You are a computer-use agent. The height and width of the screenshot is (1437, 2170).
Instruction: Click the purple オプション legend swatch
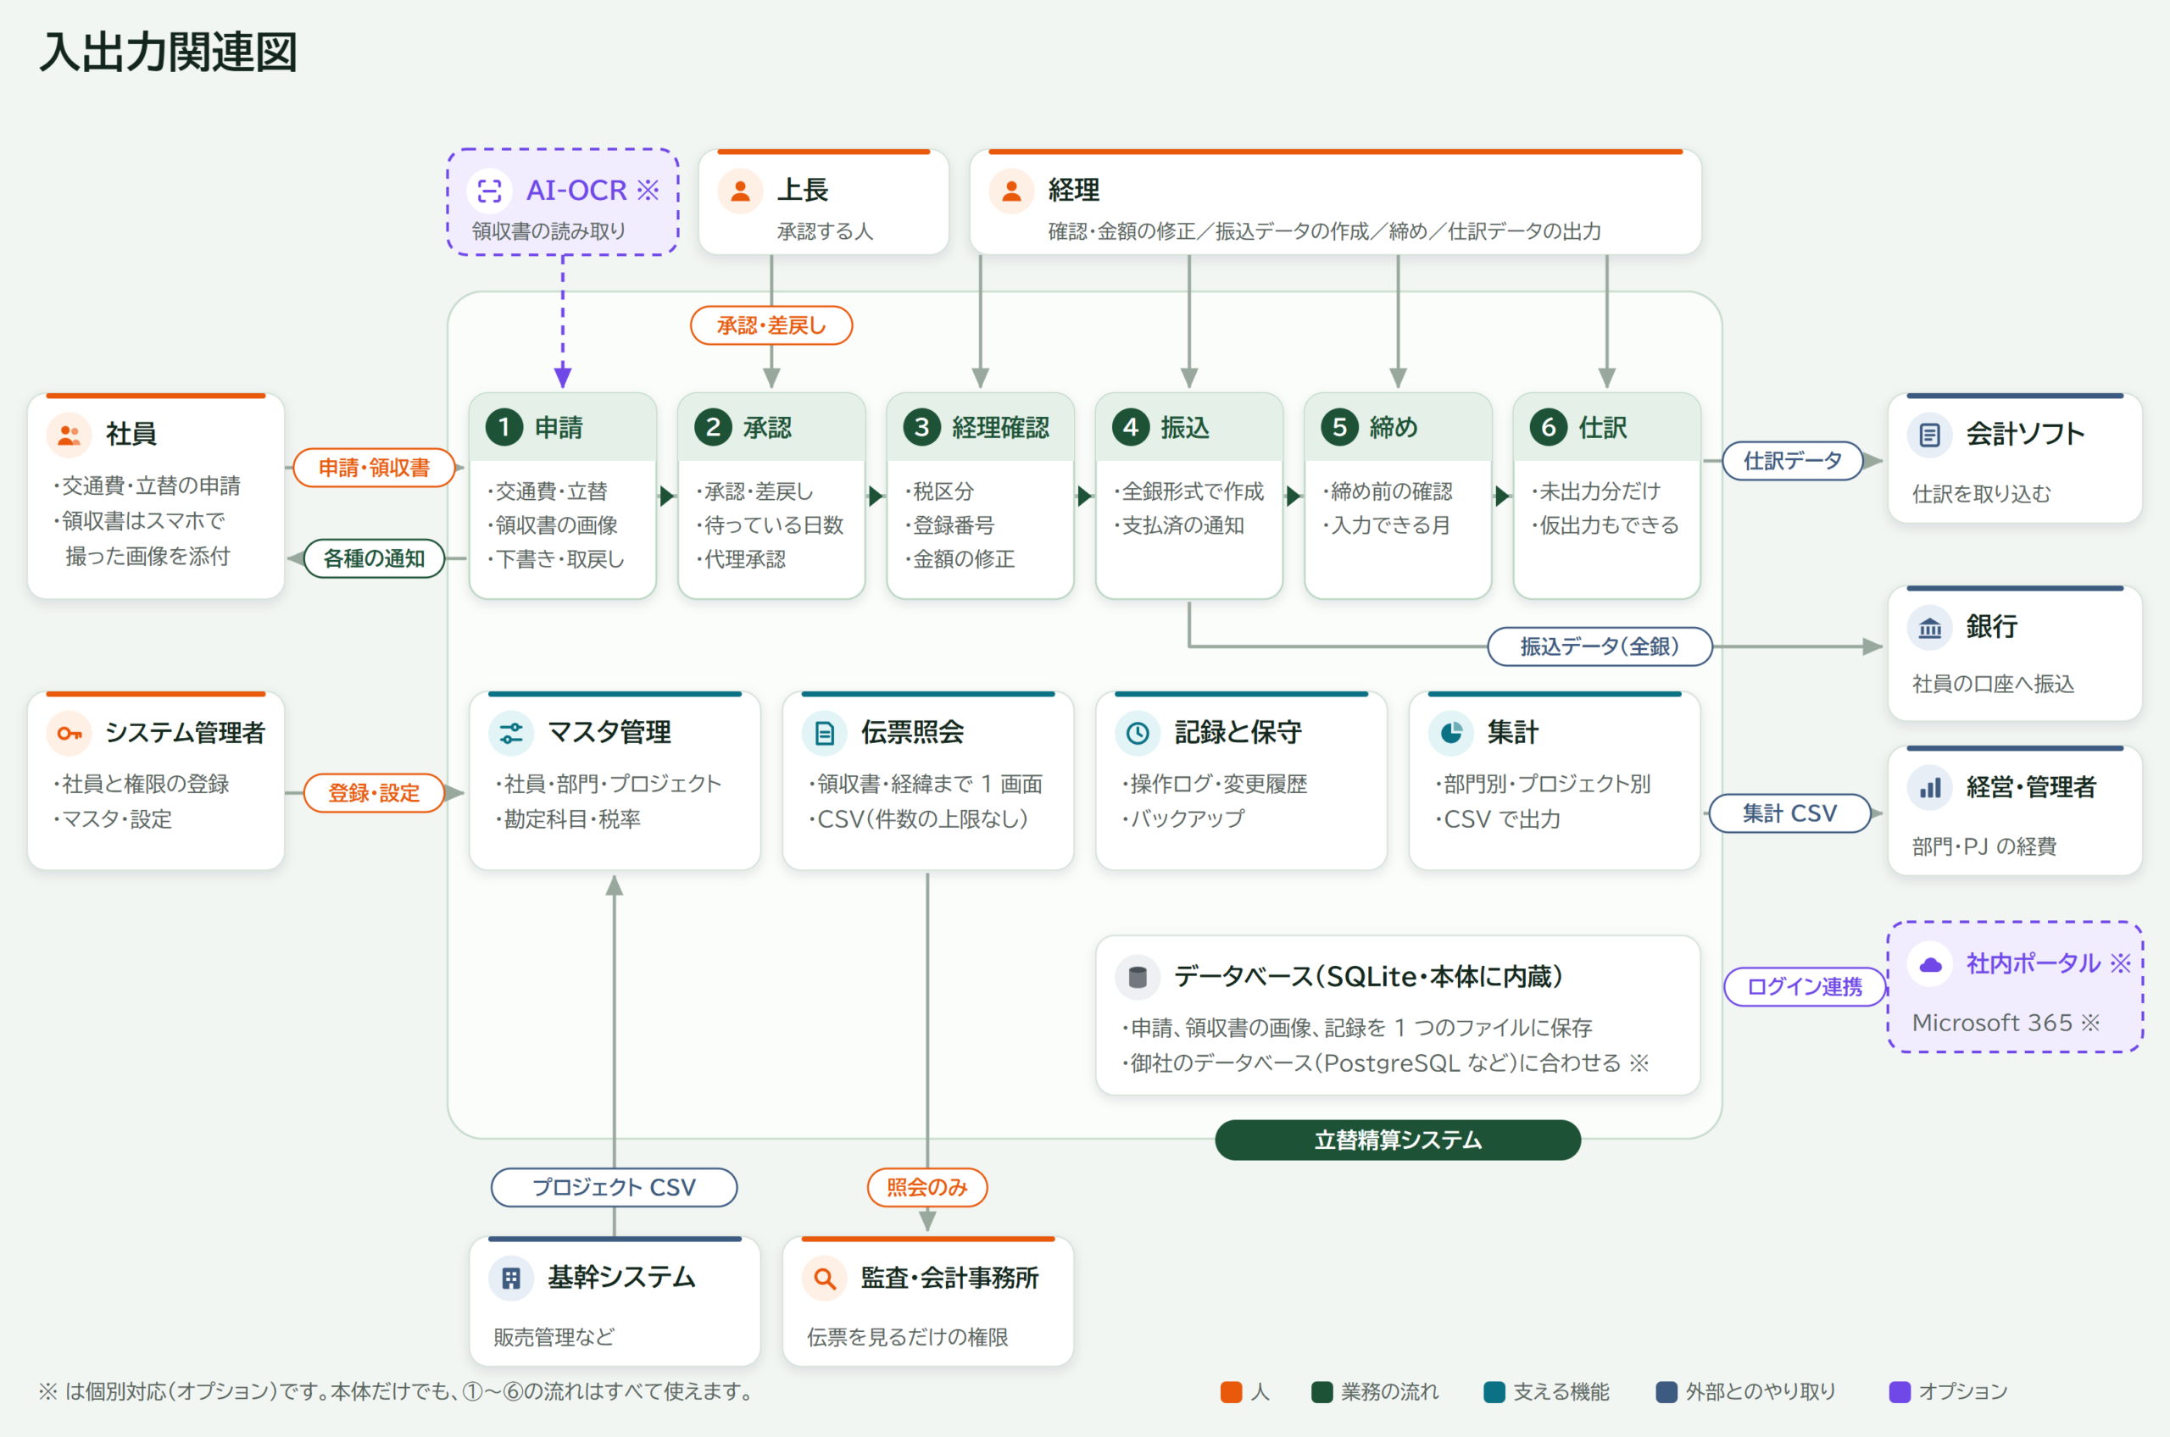tap(1900, 1391)
